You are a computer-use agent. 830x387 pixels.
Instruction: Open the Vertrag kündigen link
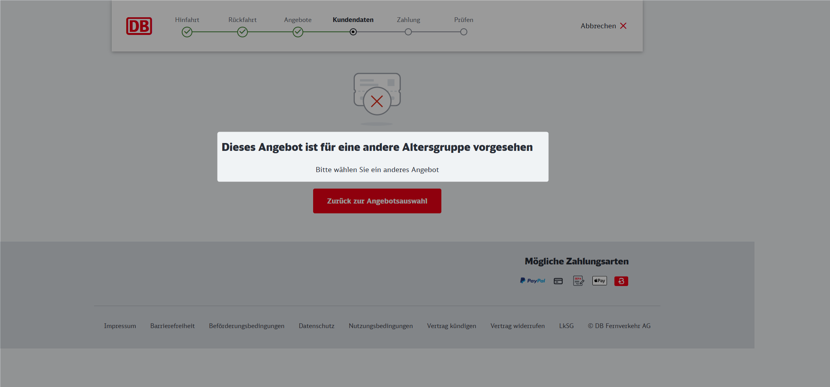point(452,326)
